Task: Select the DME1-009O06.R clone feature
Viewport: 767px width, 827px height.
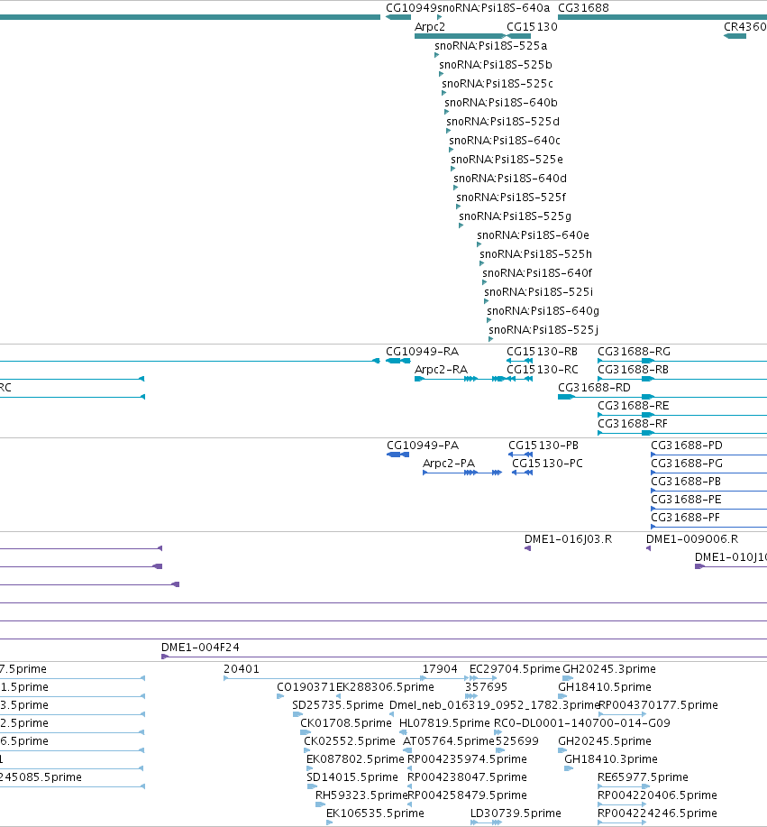Action: [648, 548]
